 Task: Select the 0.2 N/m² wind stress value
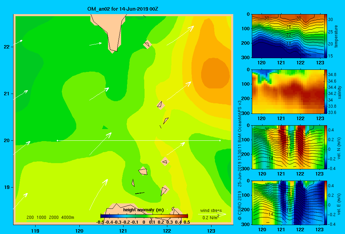(211, 217)
